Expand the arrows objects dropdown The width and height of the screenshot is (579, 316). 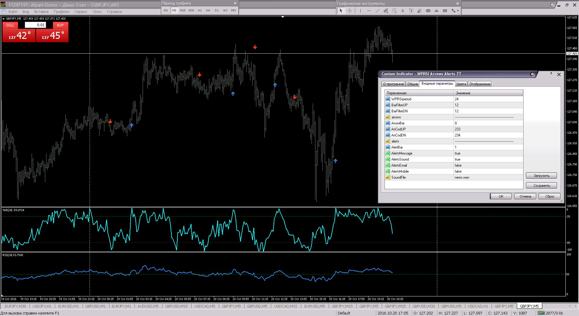click(x=458, y=11)
